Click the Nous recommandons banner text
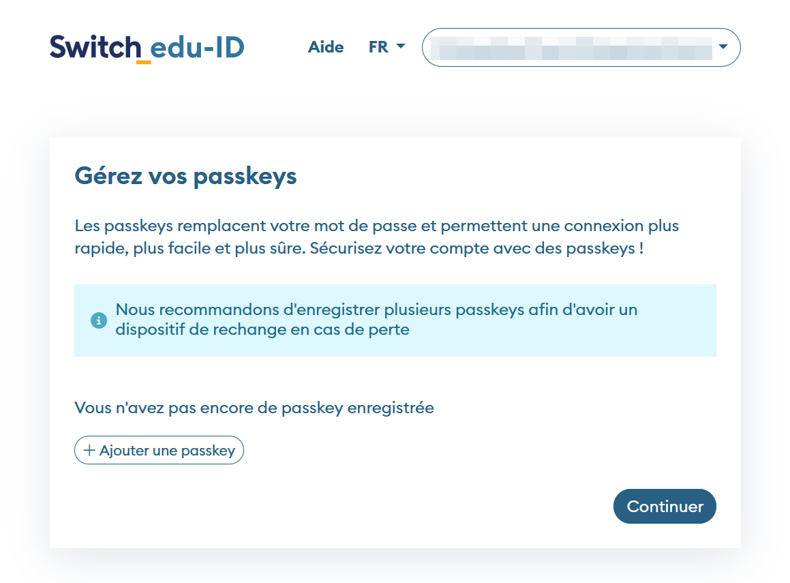This screenshot has width=790, height=583. (376, 310)
